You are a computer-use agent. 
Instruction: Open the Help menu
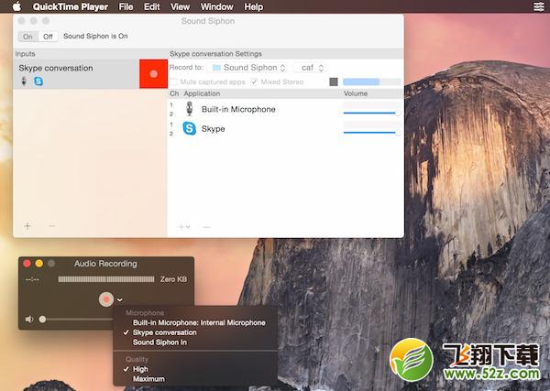[x=253, y=6]
